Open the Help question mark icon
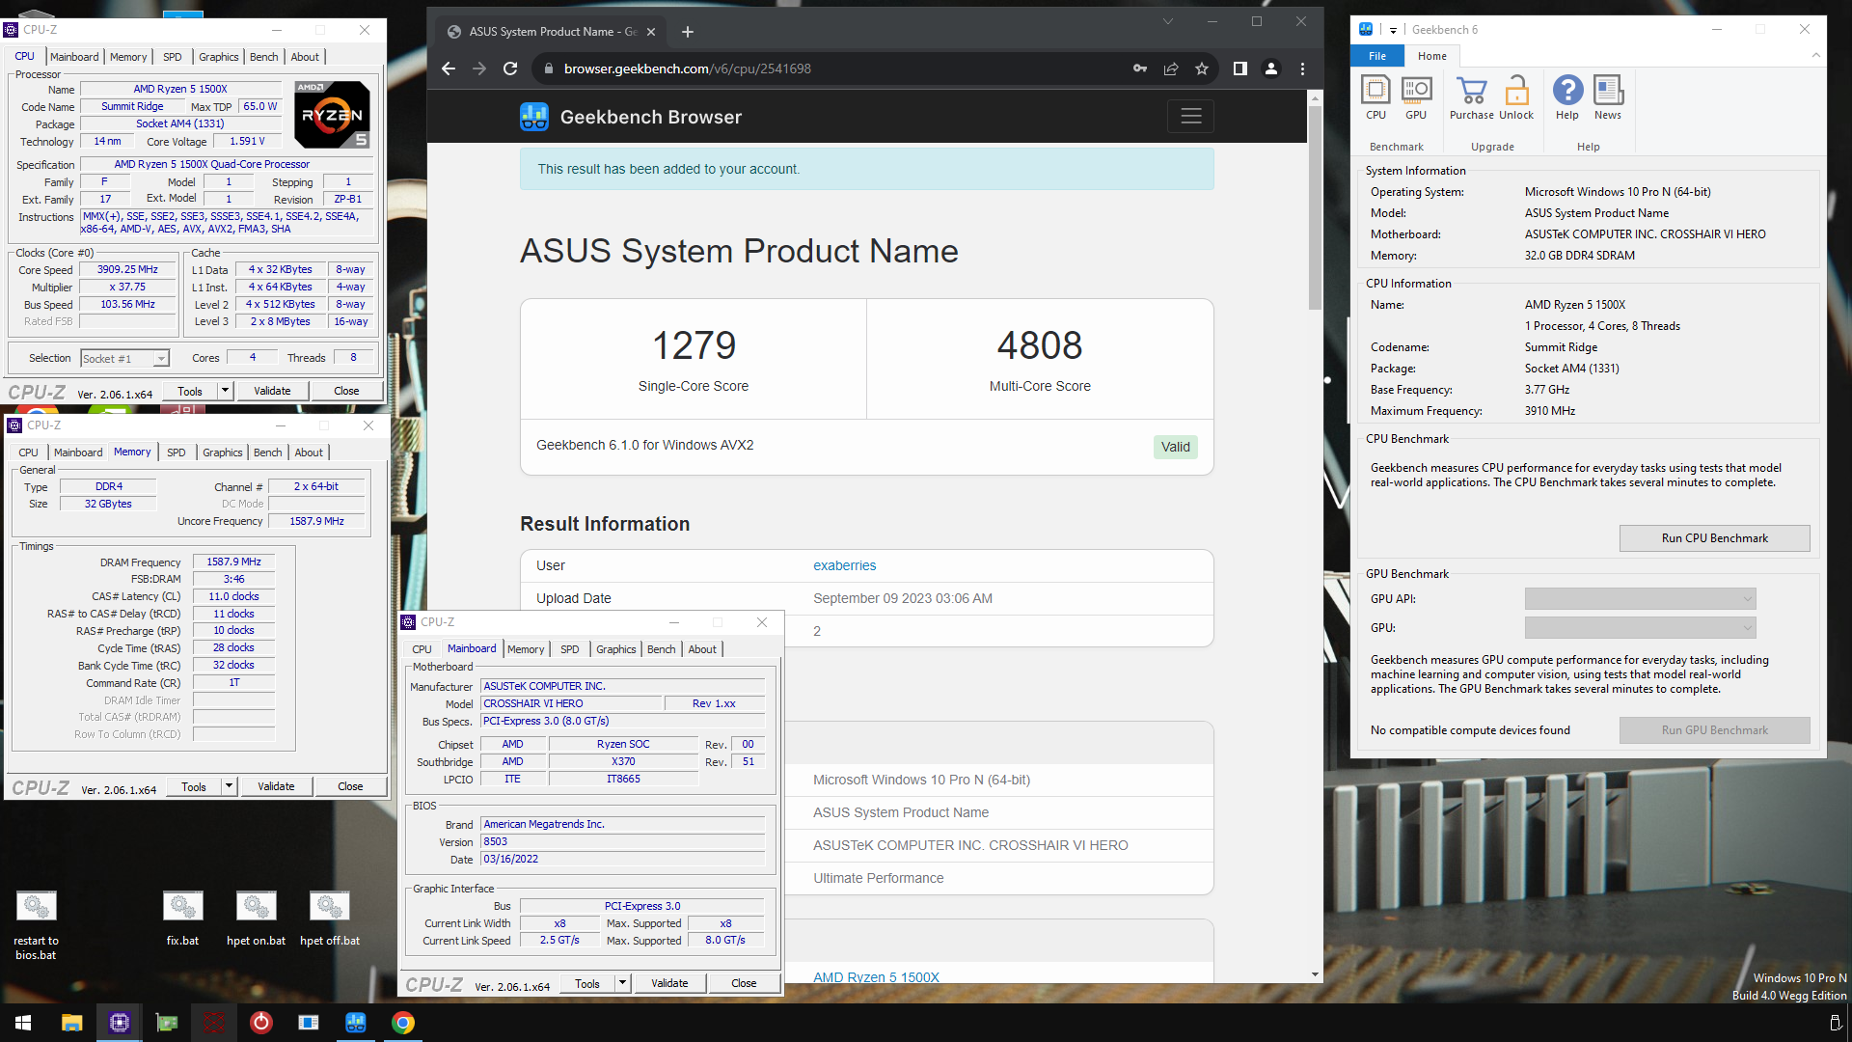 1567,97
